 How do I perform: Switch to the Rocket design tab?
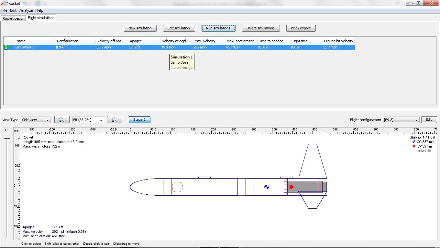tap(13, 18)
